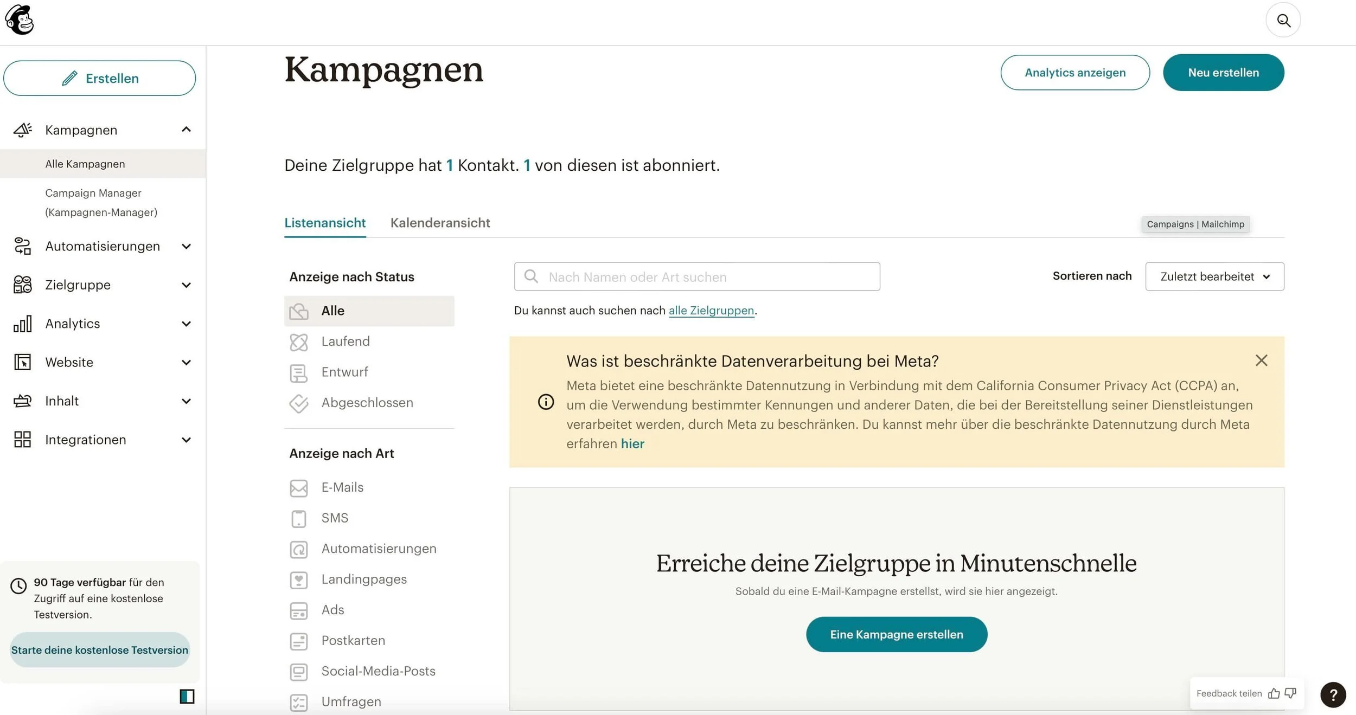Collapse sidebar using panel toggle icon

point(187,696)
